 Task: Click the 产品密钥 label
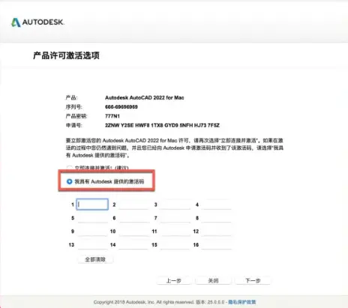(x=76, y=116)
